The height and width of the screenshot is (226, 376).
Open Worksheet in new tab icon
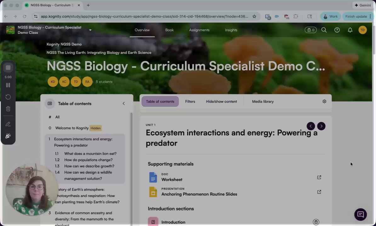pyautogui.click(x=319, y=177)
